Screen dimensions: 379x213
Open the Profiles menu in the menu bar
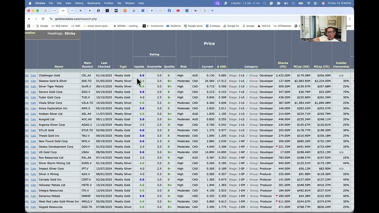[x=109, y=3]
